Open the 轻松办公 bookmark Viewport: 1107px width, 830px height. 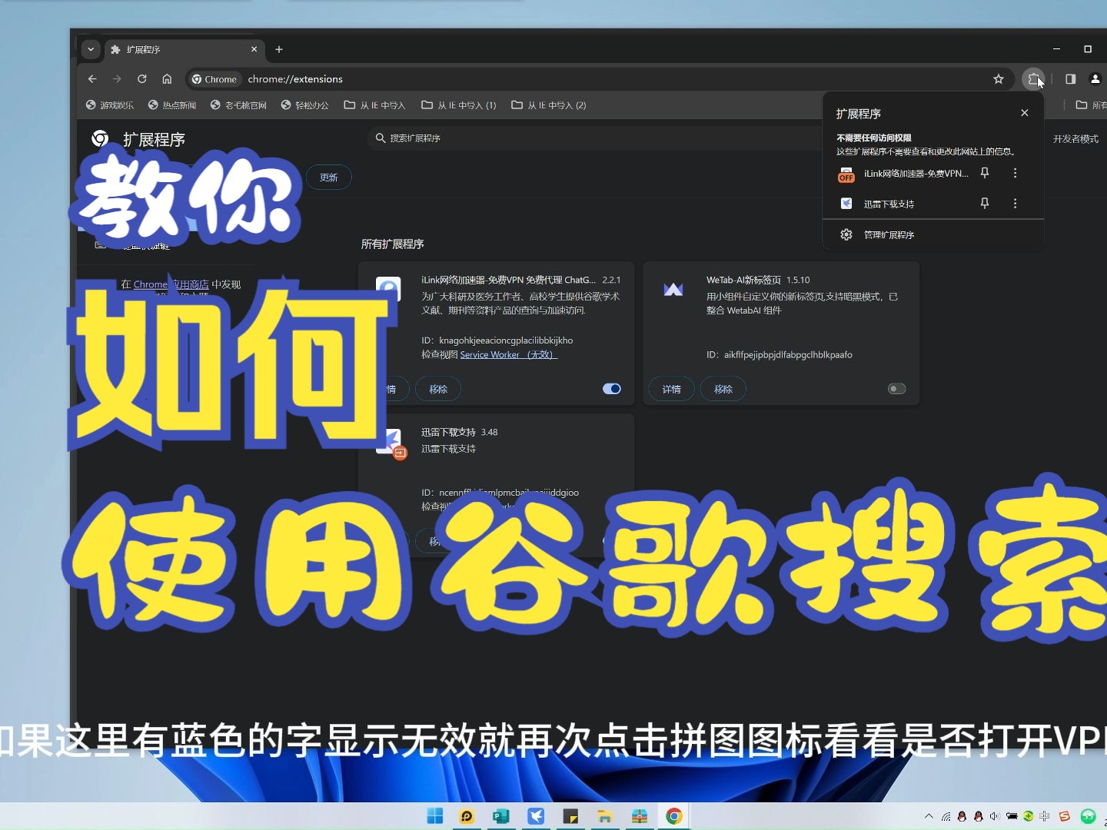(x=304, y=105)
